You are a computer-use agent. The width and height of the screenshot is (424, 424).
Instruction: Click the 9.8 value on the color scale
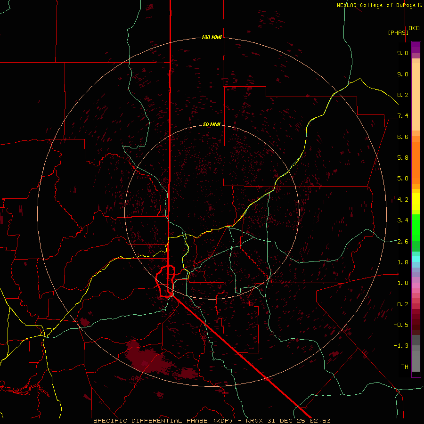[x=403, y=53]
